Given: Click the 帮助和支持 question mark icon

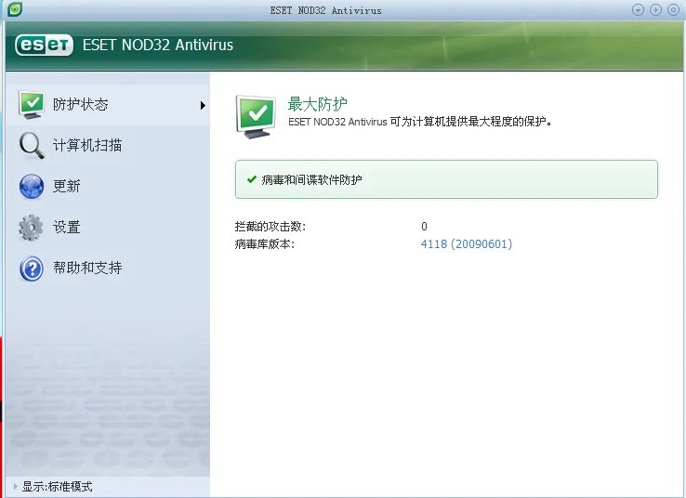Looking at the screenshot, I should [x=32, y=269].
